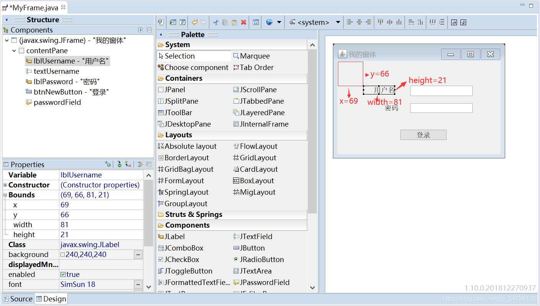Select textUsername in the component tree
Viewport: 540px width, 306px height.
(52, 71)
